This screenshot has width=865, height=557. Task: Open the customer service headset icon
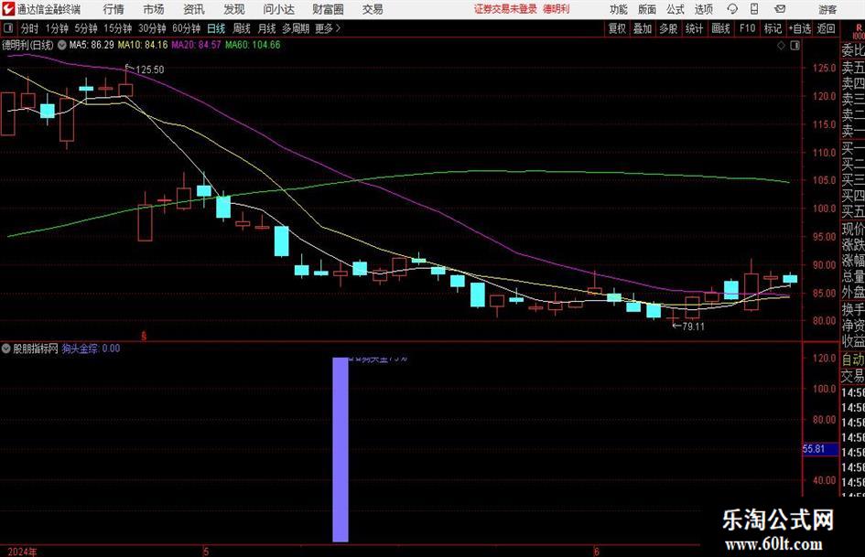click(732, 9)
